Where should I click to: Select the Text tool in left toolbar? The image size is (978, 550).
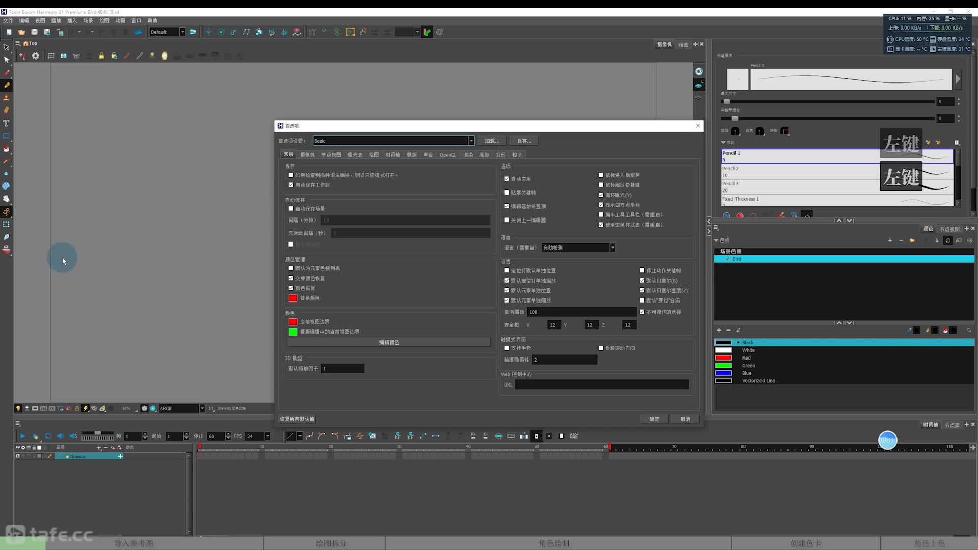[6, 123]
